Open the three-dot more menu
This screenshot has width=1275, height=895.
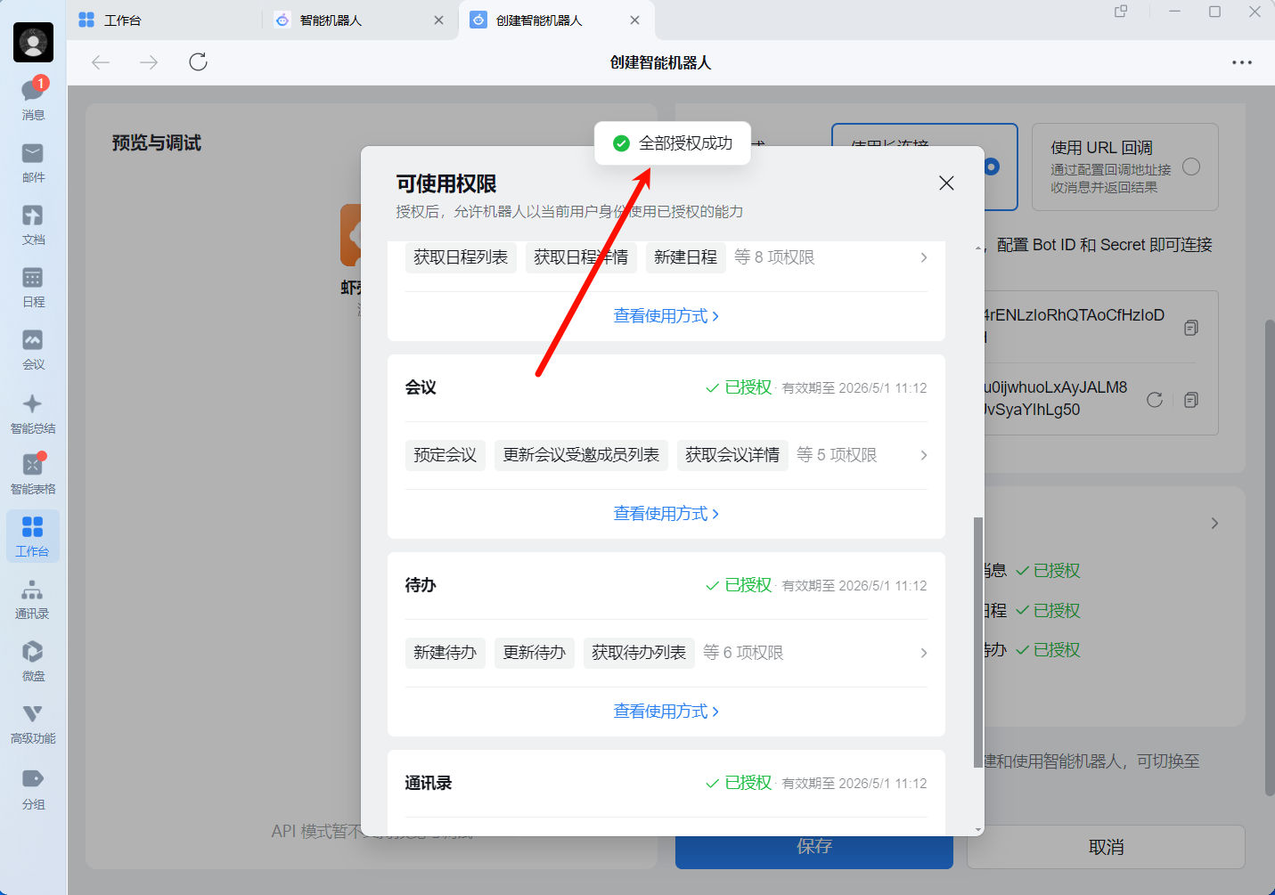coord(1242,62)
